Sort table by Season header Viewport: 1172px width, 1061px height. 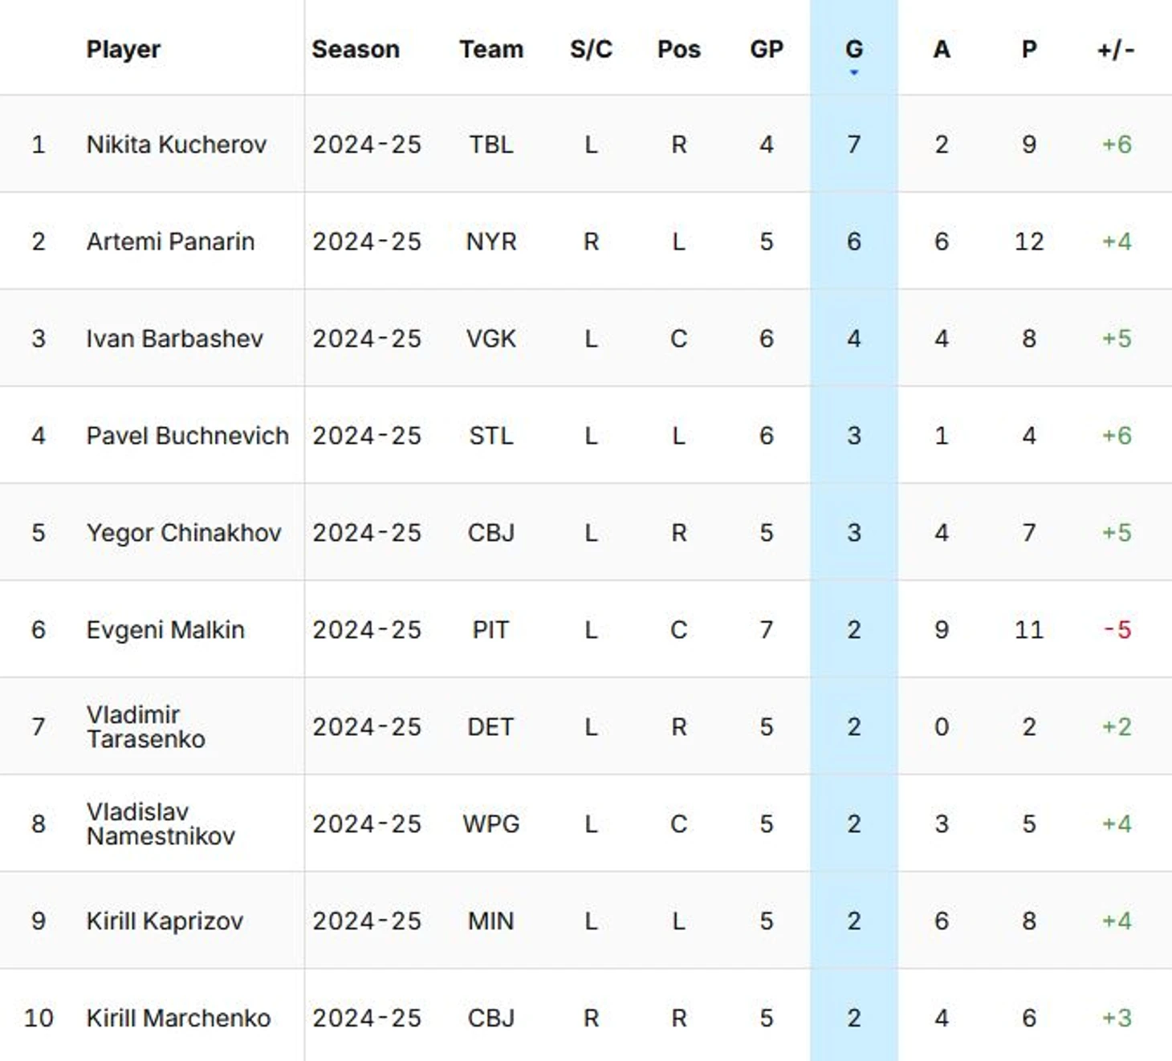355,49
